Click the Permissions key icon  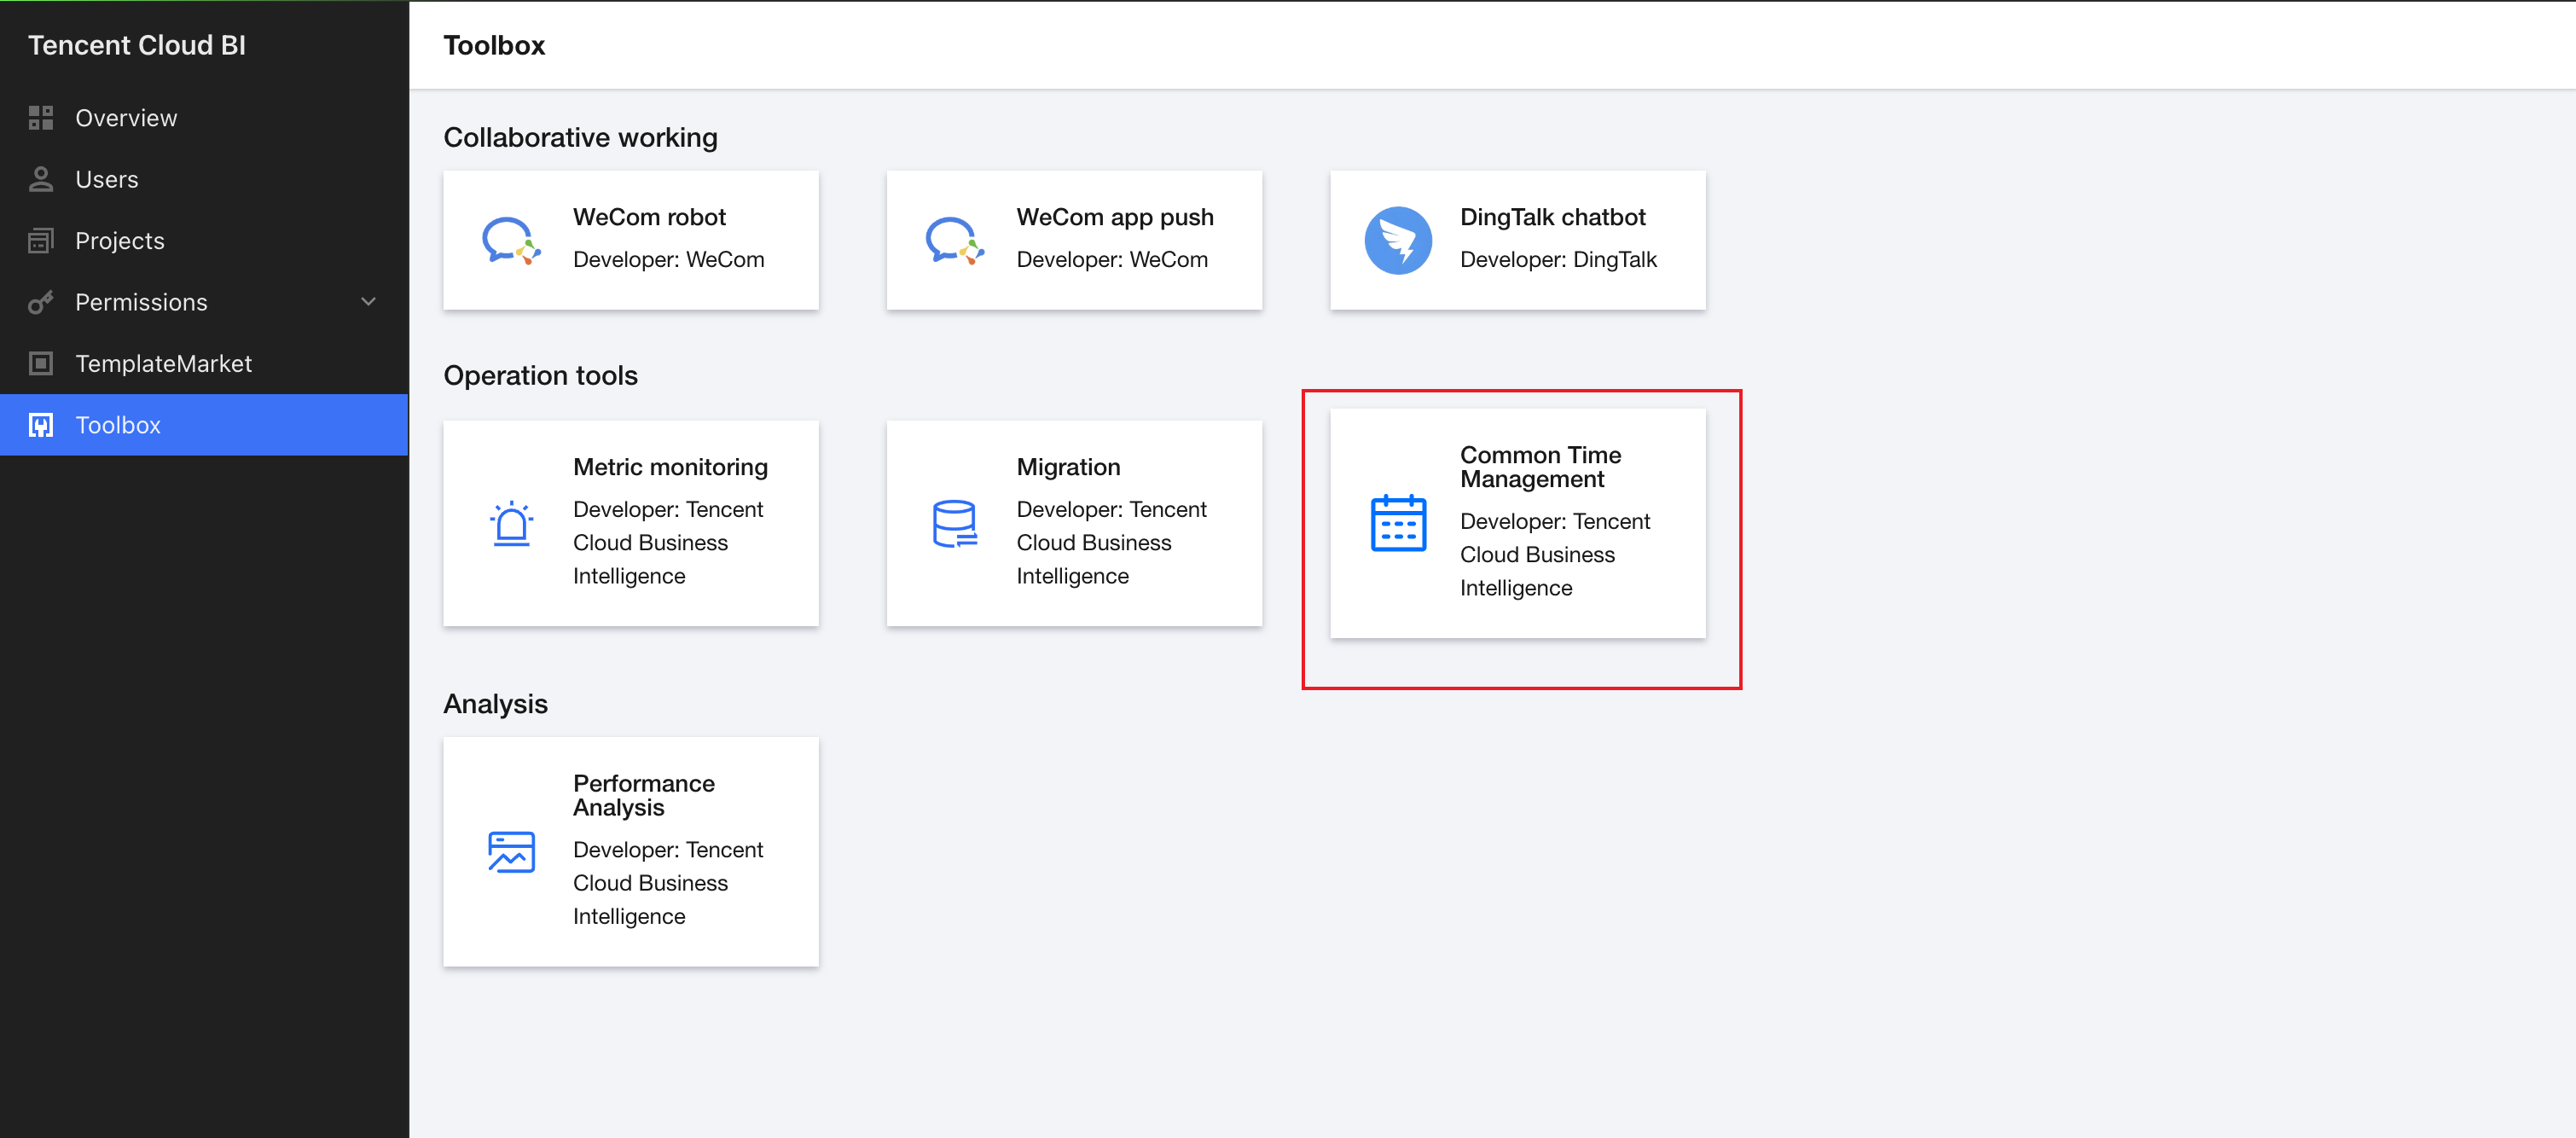pos(41,302)
